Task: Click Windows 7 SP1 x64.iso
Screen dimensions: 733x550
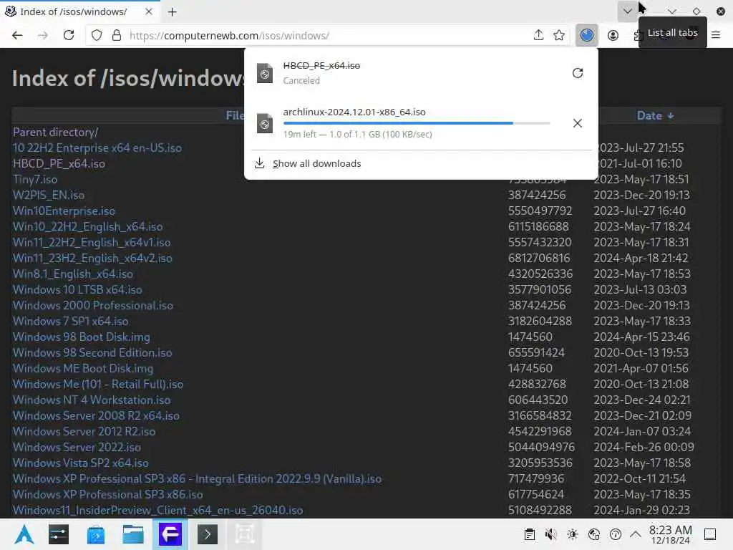Action: click(71, 322)
